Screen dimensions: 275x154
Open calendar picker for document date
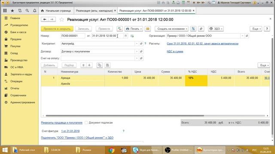point(125,36)
